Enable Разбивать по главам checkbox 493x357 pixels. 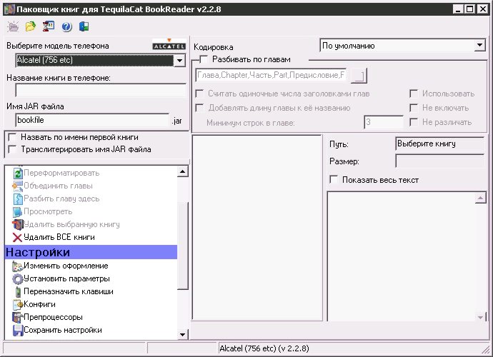pyautogui.click(x=204, y=59)
